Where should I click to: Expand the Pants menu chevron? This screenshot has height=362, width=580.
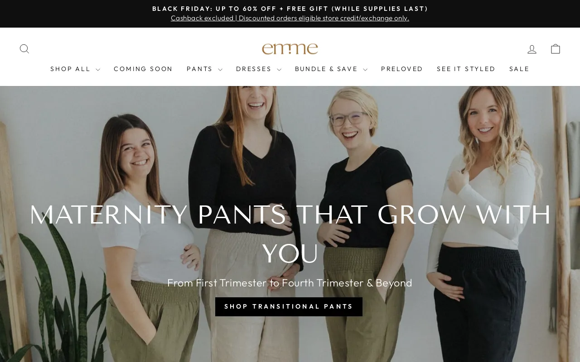pyautogui.click(x=220, y=70)
